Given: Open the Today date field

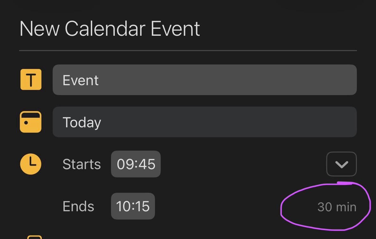Looking at the screenshot, I should click(204, 122).
